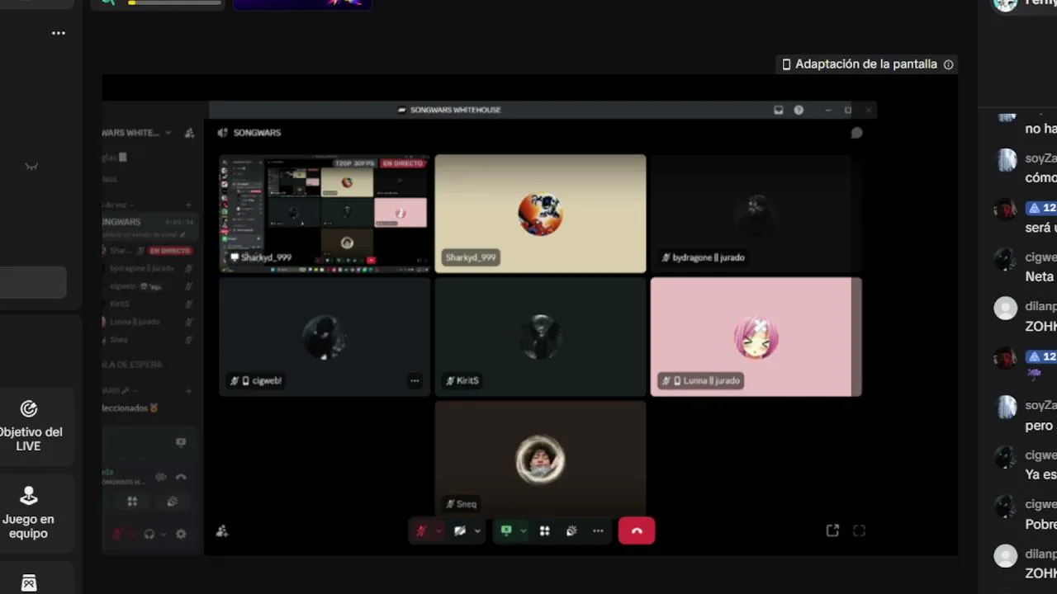
Task: Open Adaptación de la pantalla option
Action: click(x=867, y=64)
